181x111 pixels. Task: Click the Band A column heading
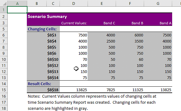click(165, 23)
